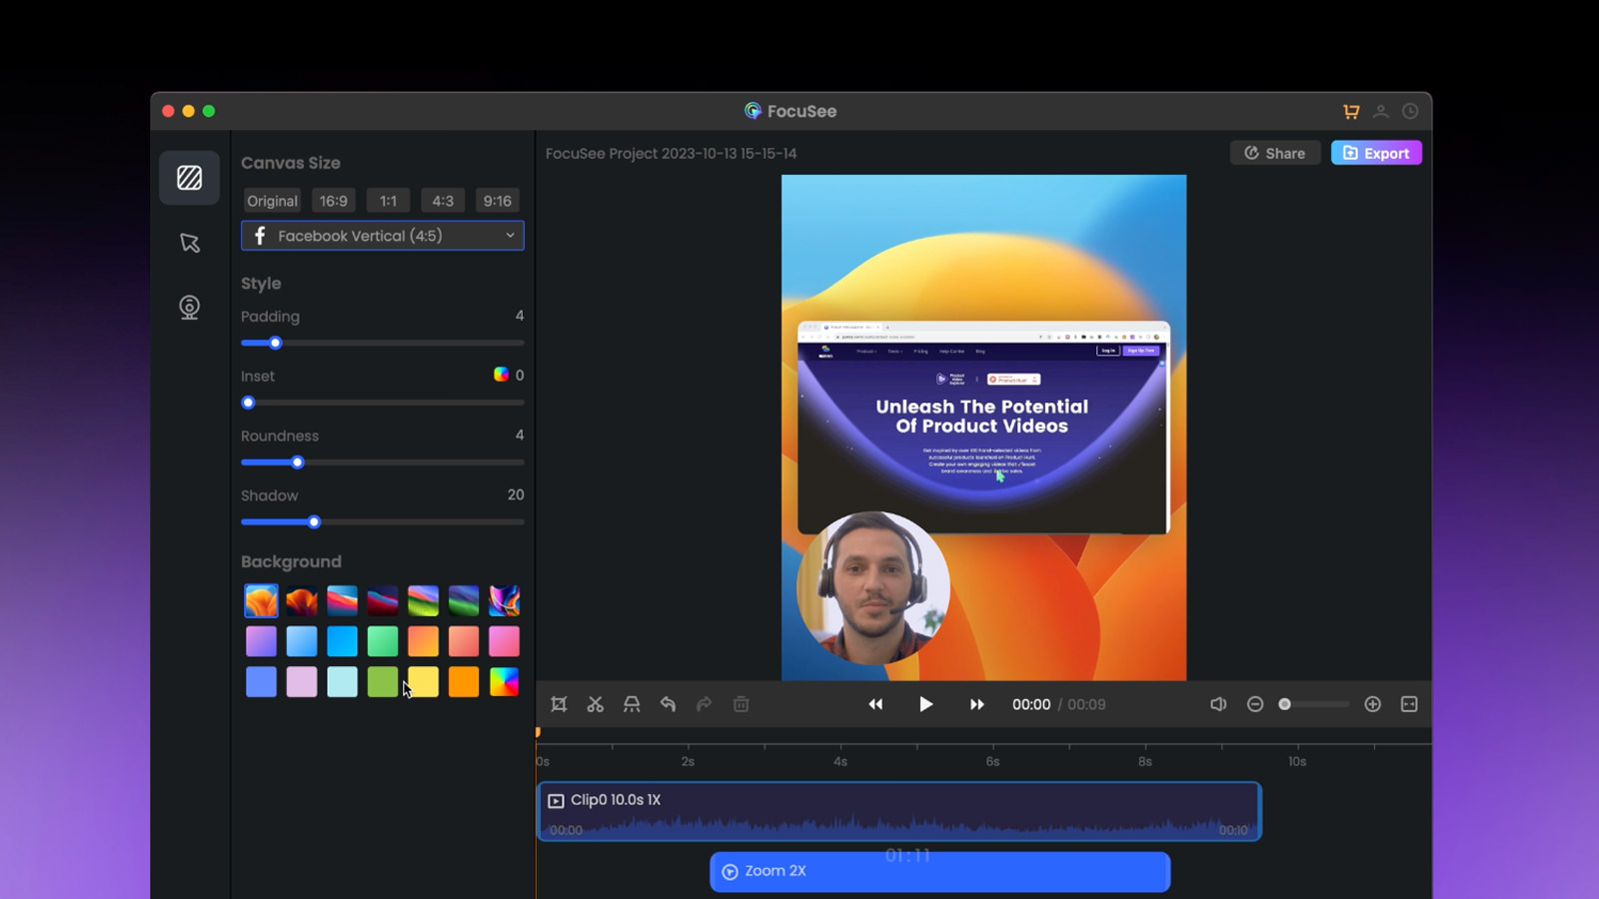Select the Original canvas size option
The image size is (1599, 899).
pos(272,201)
